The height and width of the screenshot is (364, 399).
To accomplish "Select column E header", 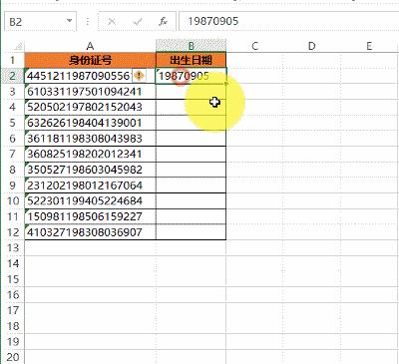I will click(x=369, y=46).
